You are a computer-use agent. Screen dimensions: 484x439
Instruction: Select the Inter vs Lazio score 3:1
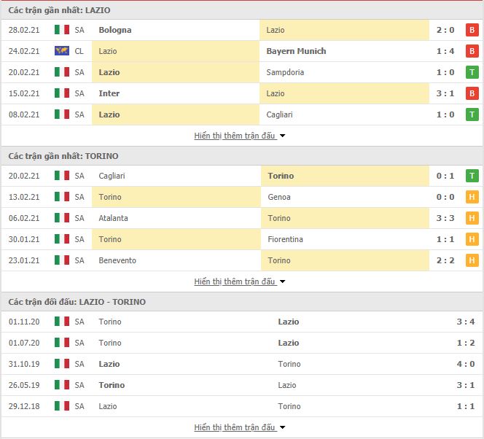(445, 93)
